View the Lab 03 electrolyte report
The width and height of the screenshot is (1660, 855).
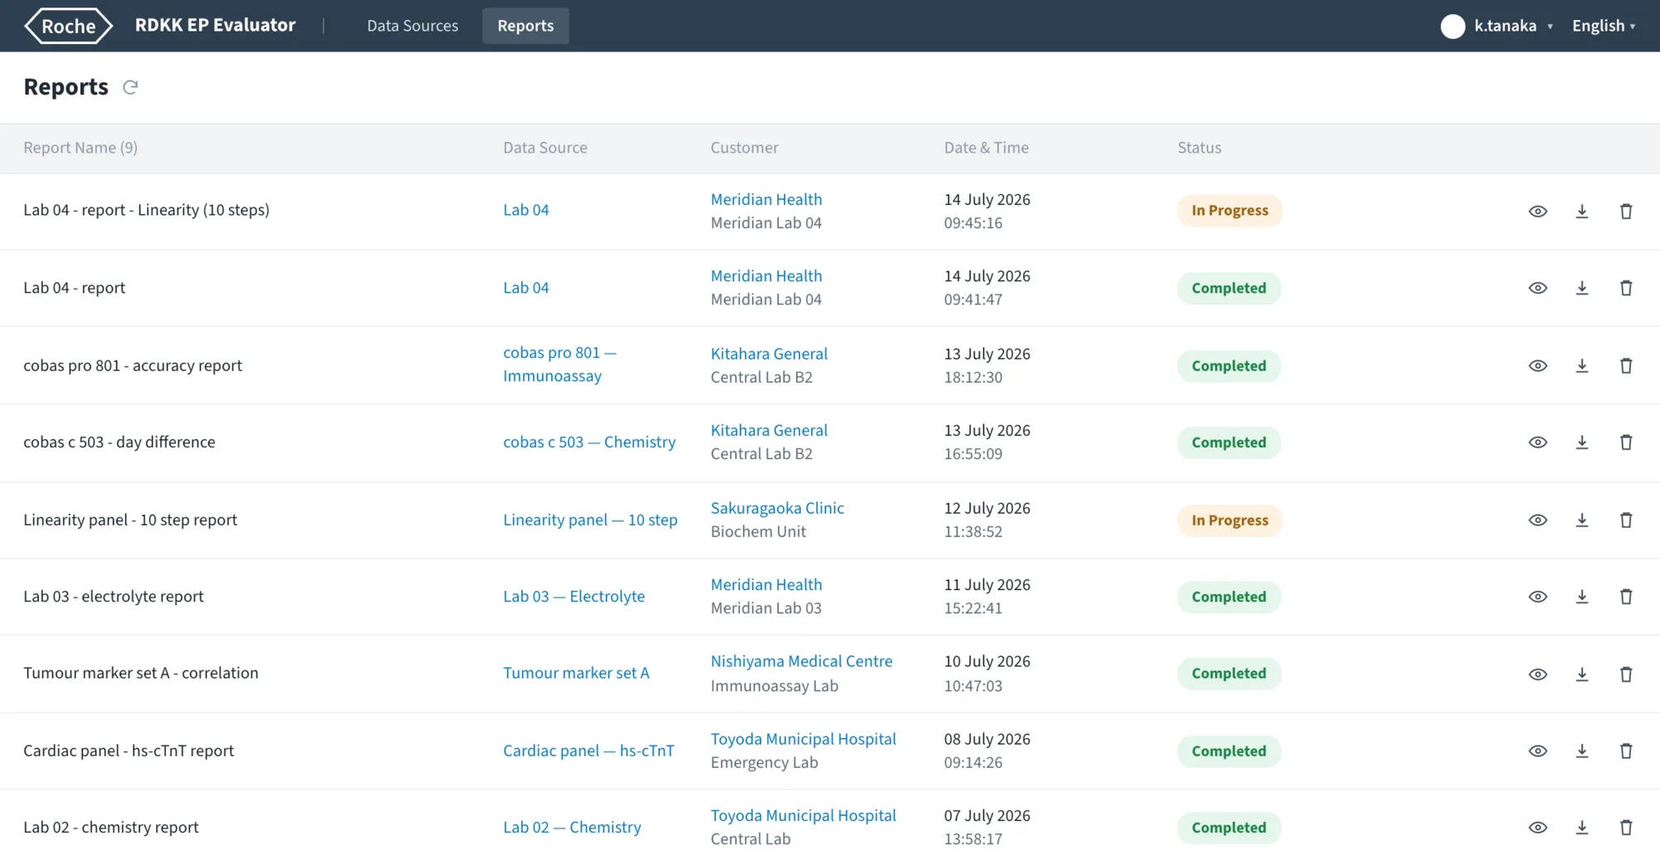[1538, 597]
